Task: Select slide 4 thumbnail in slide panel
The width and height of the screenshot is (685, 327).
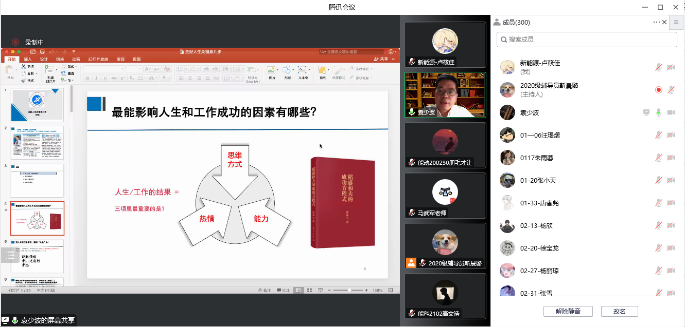Action: coord(37,218)
